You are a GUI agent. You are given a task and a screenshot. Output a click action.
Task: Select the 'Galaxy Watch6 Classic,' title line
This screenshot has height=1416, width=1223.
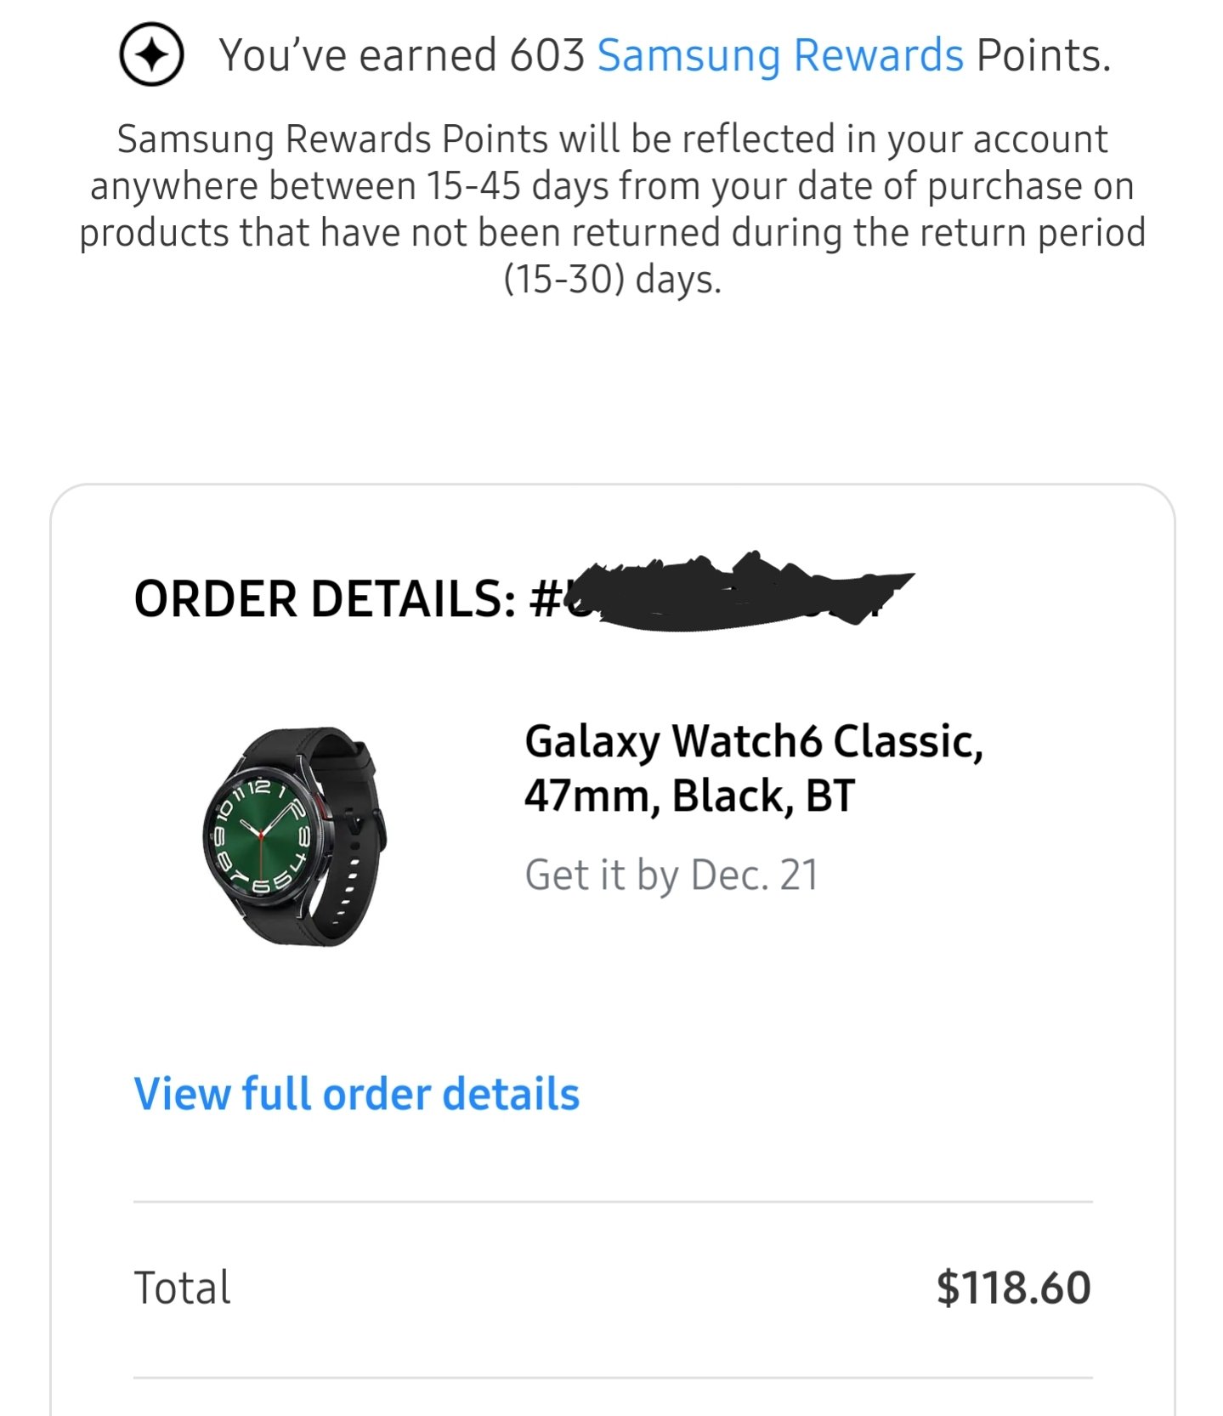coord(754,742)
